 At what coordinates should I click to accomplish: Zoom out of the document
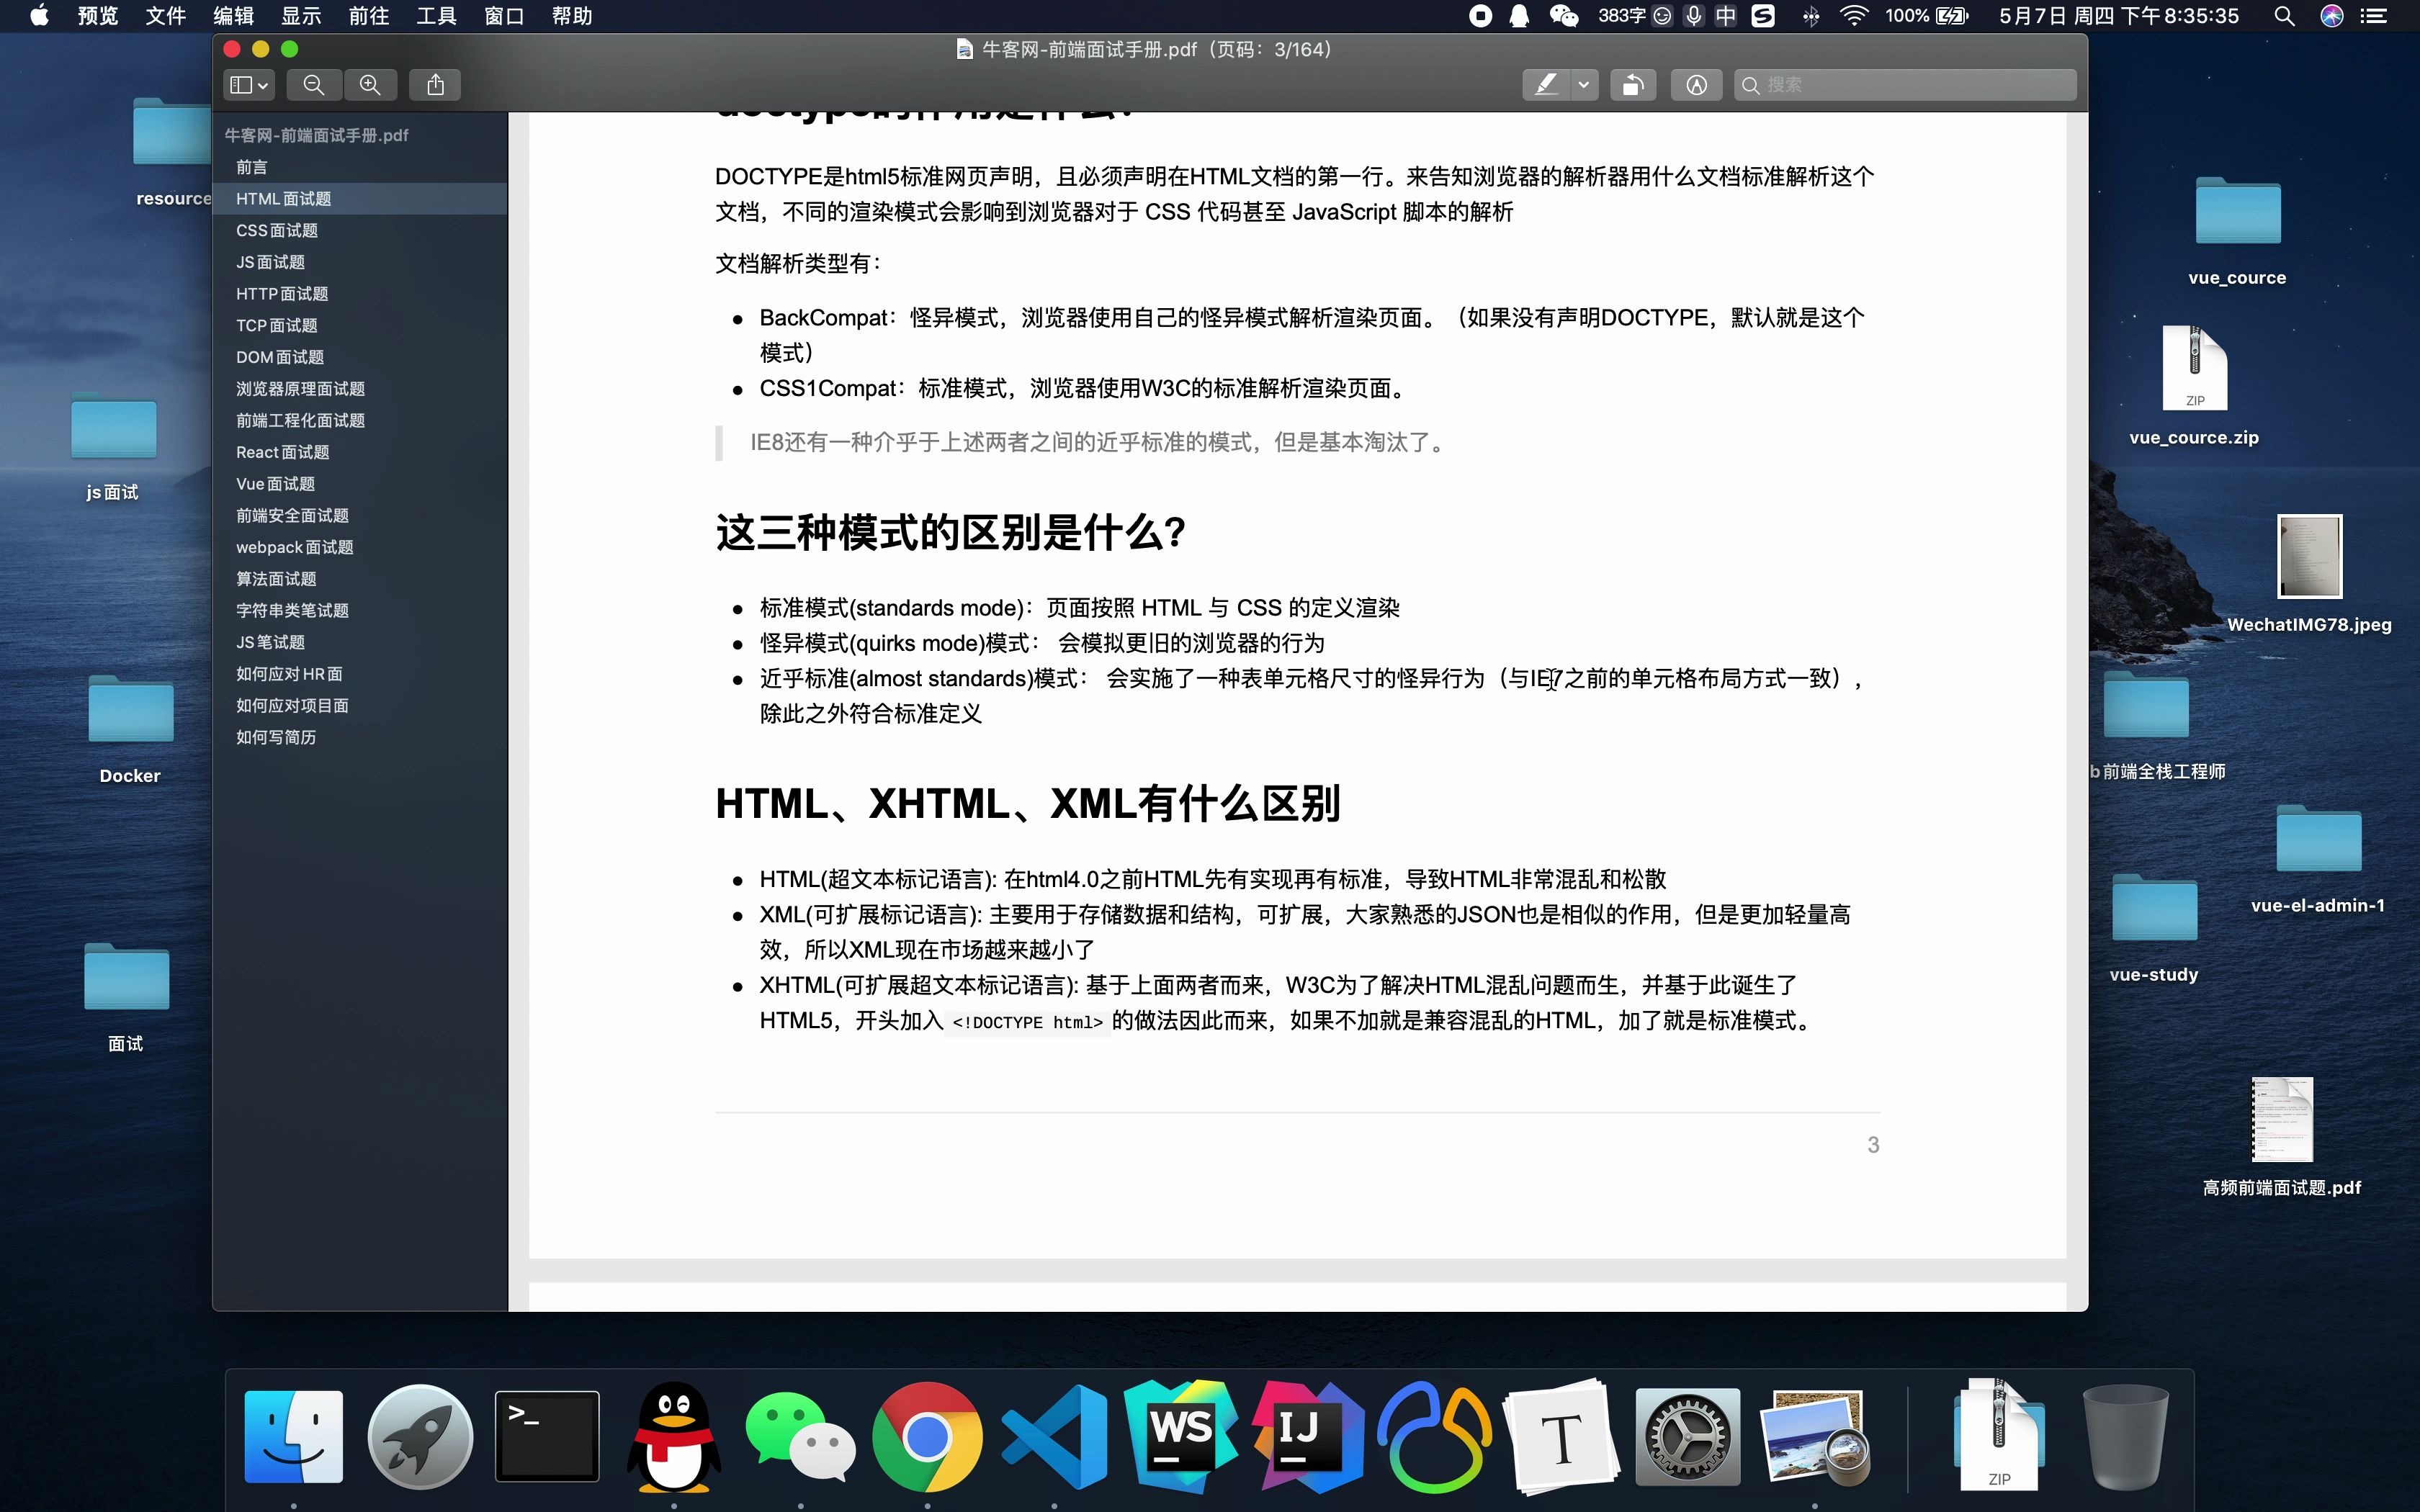[313, 84]
